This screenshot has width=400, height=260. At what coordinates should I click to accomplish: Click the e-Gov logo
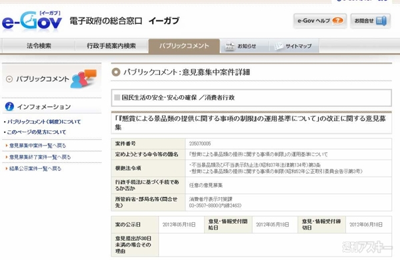coord(32,21)
